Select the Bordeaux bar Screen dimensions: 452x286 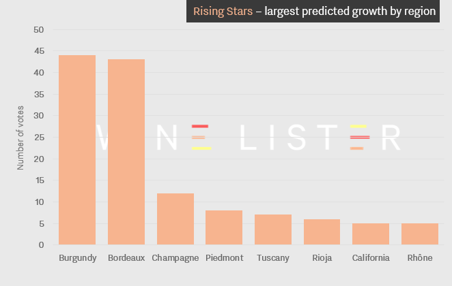click(x=126, y=152)
